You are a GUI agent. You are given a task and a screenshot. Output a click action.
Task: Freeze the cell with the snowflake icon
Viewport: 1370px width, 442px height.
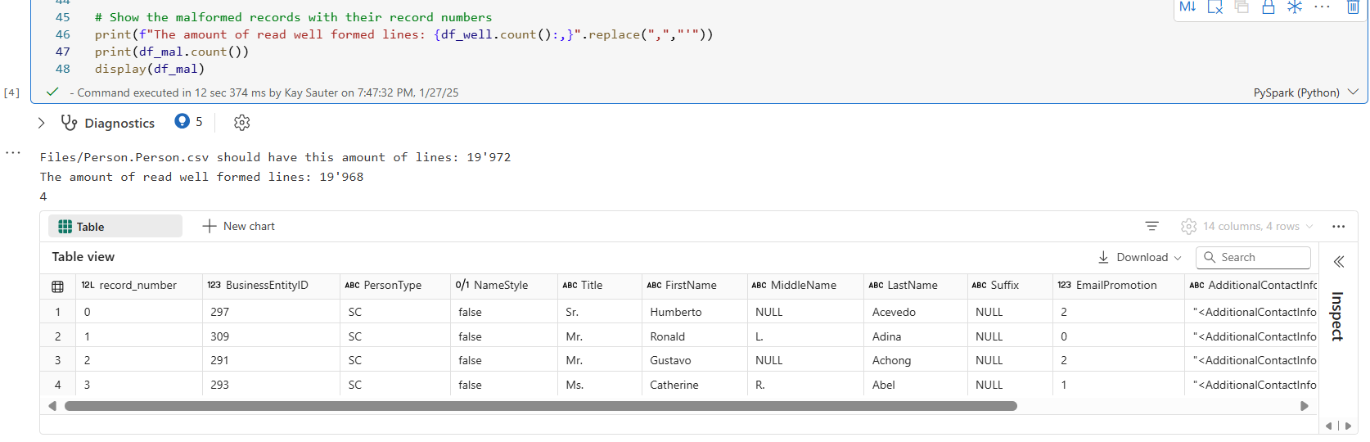tap(1295, 7)
